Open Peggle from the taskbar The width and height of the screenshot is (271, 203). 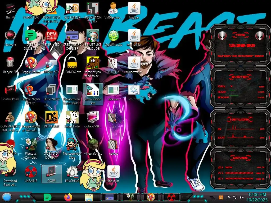tap(151, 197)
